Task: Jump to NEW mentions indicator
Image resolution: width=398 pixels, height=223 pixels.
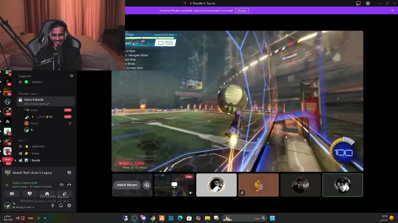Action: (x=7, y=160)
